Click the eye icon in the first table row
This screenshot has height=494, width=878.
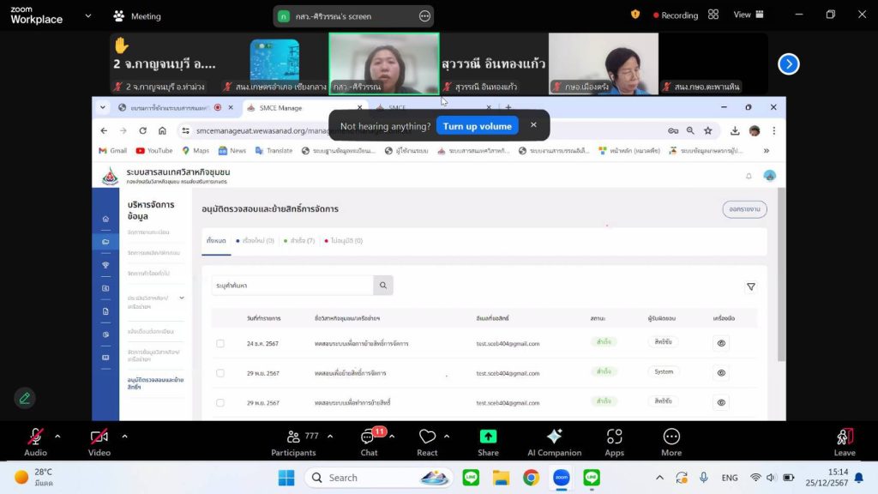pyautogui.click(x=721, y=343)
